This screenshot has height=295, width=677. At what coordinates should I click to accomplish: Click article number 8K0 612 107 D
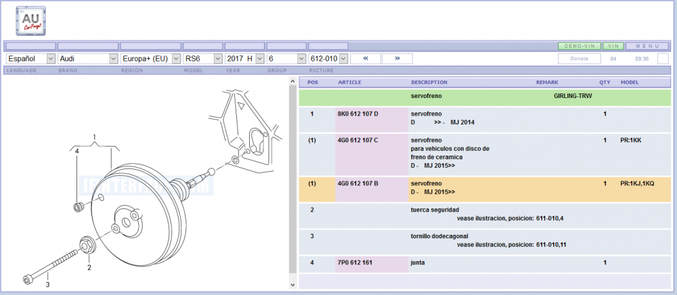tap(358, 114)
